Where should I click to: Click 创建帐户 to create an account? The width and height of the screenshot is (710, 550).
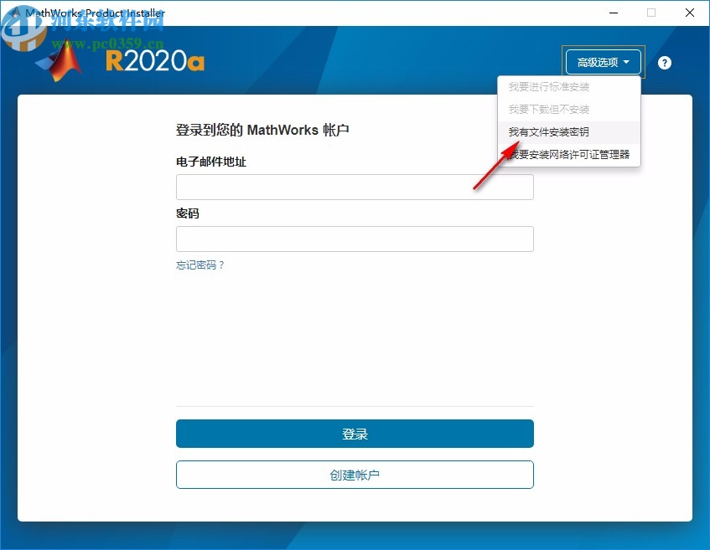pos(355,474)
